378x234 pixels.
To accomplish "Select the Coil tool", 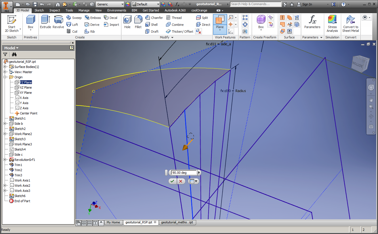I will pyautogui.click(x=72, y=32).
